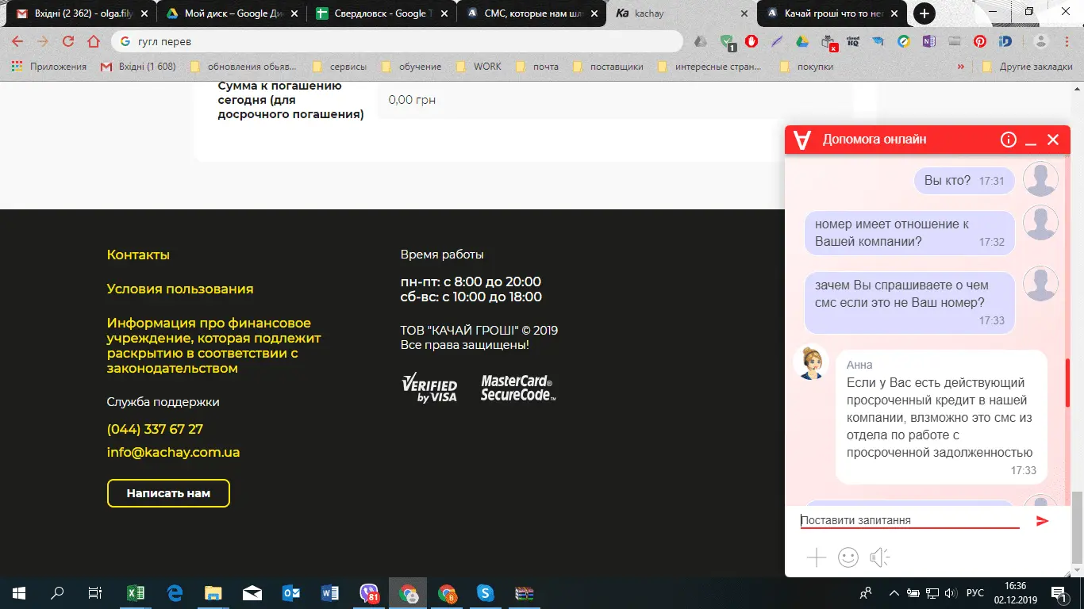Attach a file using the plus icon in chat
Screen dimensions: 1084x609
[816, 557]
